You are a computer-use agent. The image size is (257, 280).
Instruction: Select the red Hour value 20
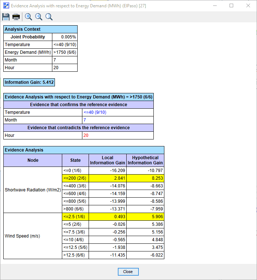pos(86,135)
